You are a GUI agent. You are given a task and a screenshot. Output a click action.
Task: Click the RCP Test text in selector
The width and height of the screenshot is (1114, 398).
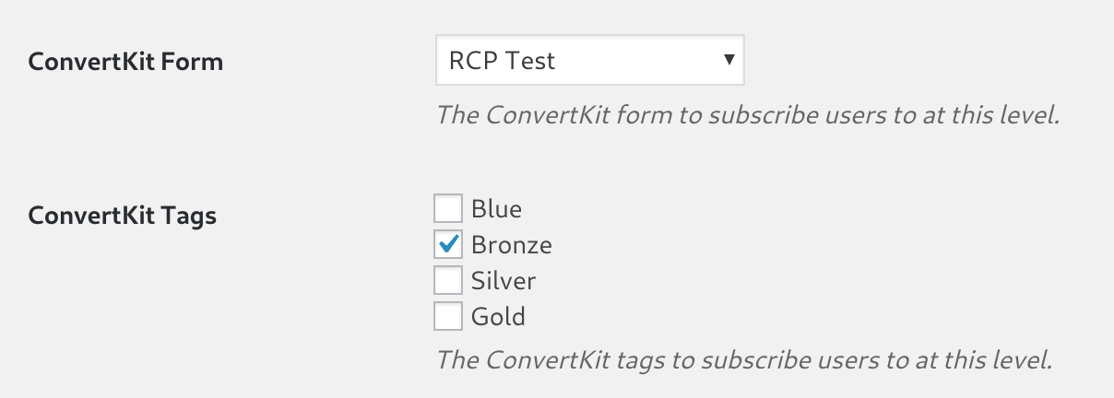(x=502, y=62)
